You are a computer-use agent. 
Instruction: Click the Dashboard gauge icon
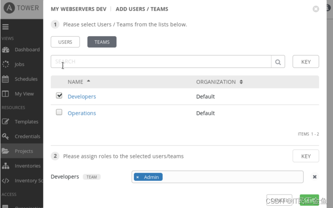click(6, 50)
